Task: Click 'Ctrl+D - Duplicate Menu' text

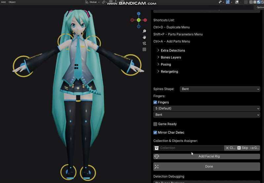Action: tap(172, 27)
